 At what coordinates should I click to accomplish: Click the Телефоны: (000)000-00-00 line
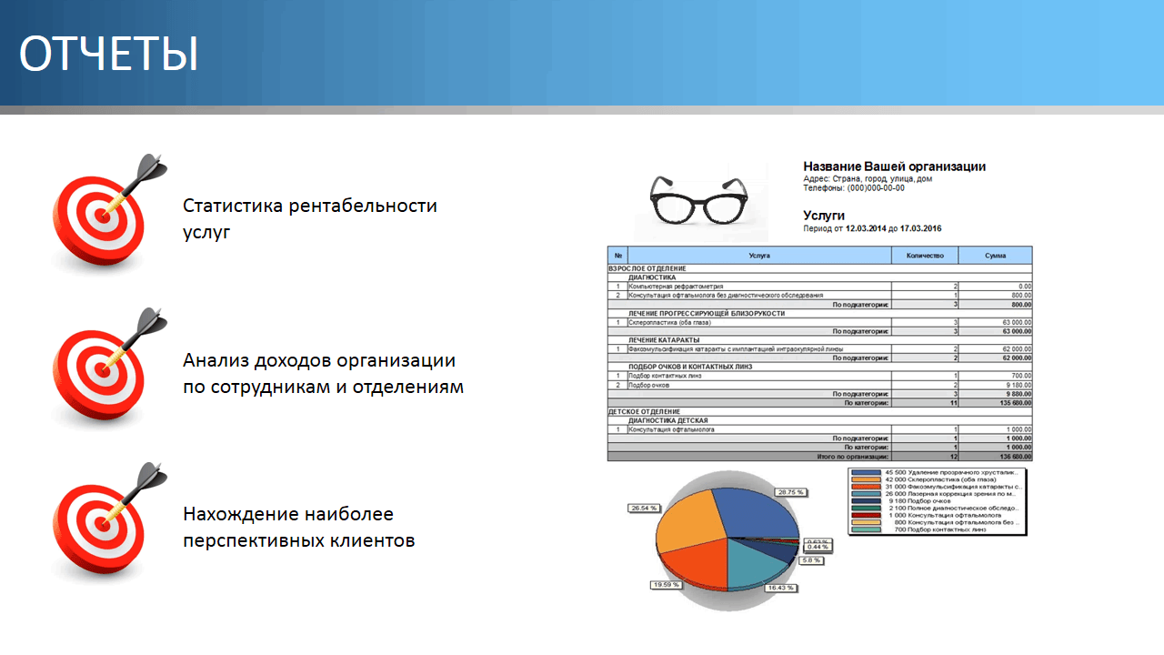click(854, 188)
